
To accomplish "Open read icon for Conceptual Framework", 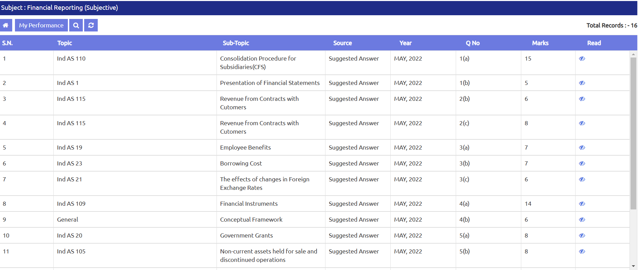I will (x=582, y=220).
